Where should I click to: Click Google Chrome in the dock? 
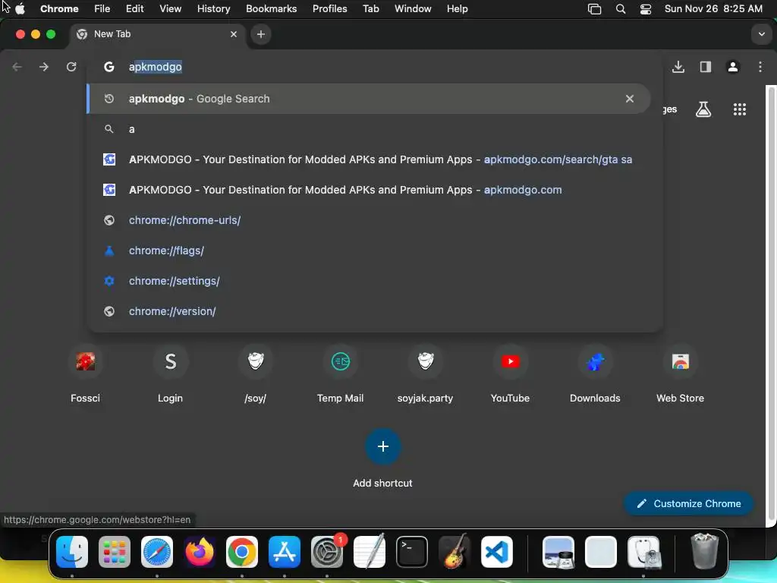(x=242, y=552)
